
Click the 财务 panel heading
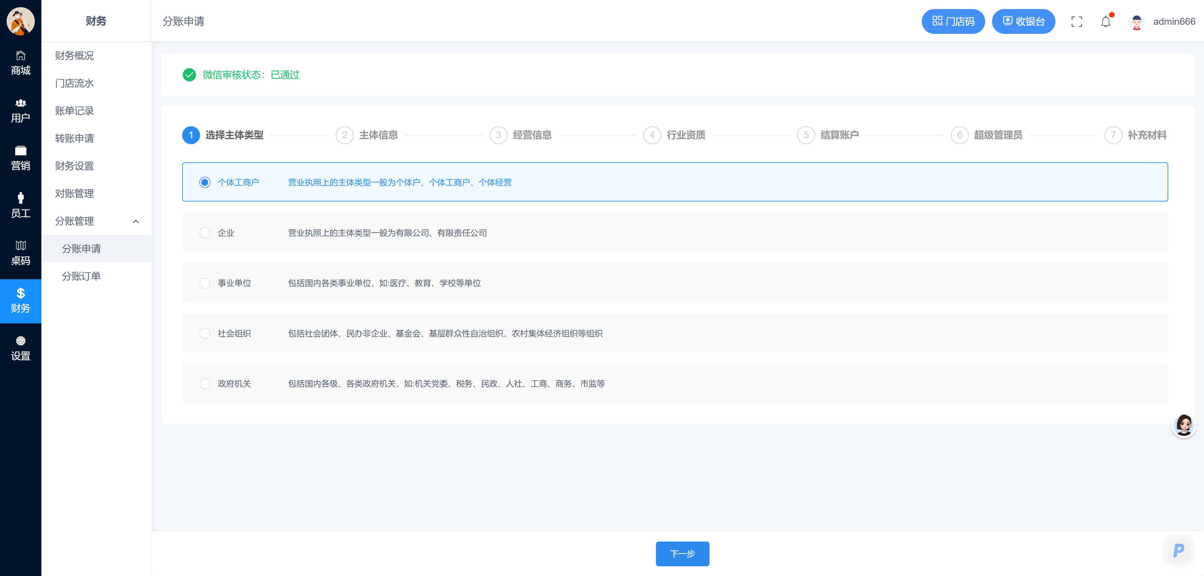point(96,21)
